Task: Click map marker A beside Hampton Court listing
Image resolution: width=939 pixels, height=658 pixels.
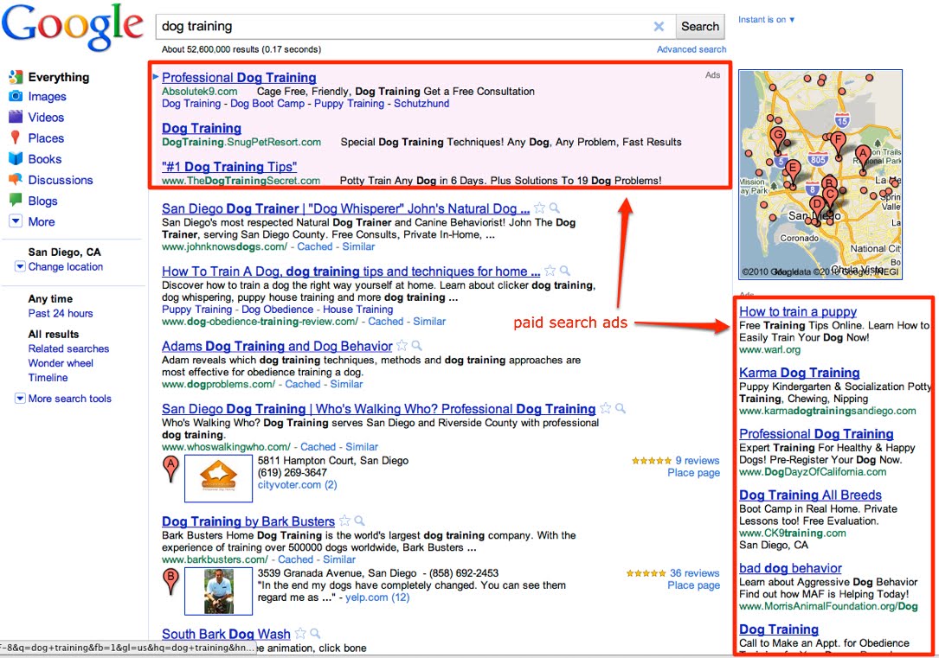Action: [170, 468]
